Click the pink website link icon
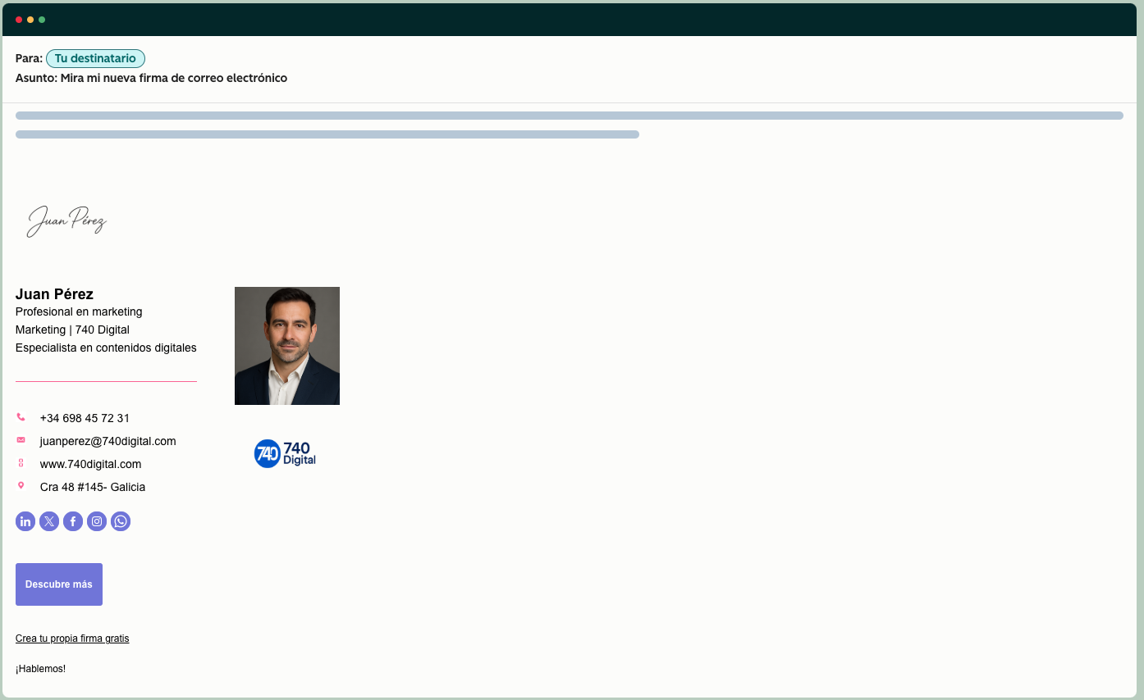This screenshot has height=700, width=1144. [x=21, y=463]
